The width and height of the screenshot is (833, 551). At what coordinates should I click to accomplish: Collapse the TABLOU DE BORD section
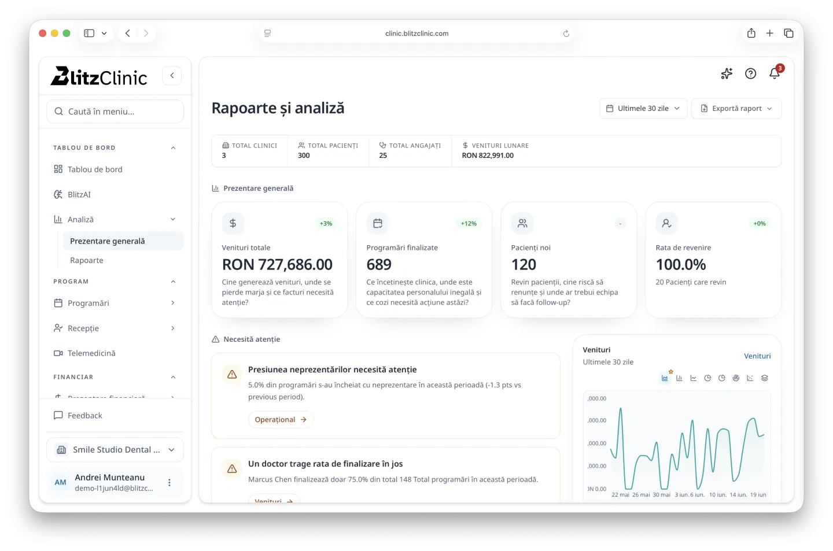(x=173, y=148)
